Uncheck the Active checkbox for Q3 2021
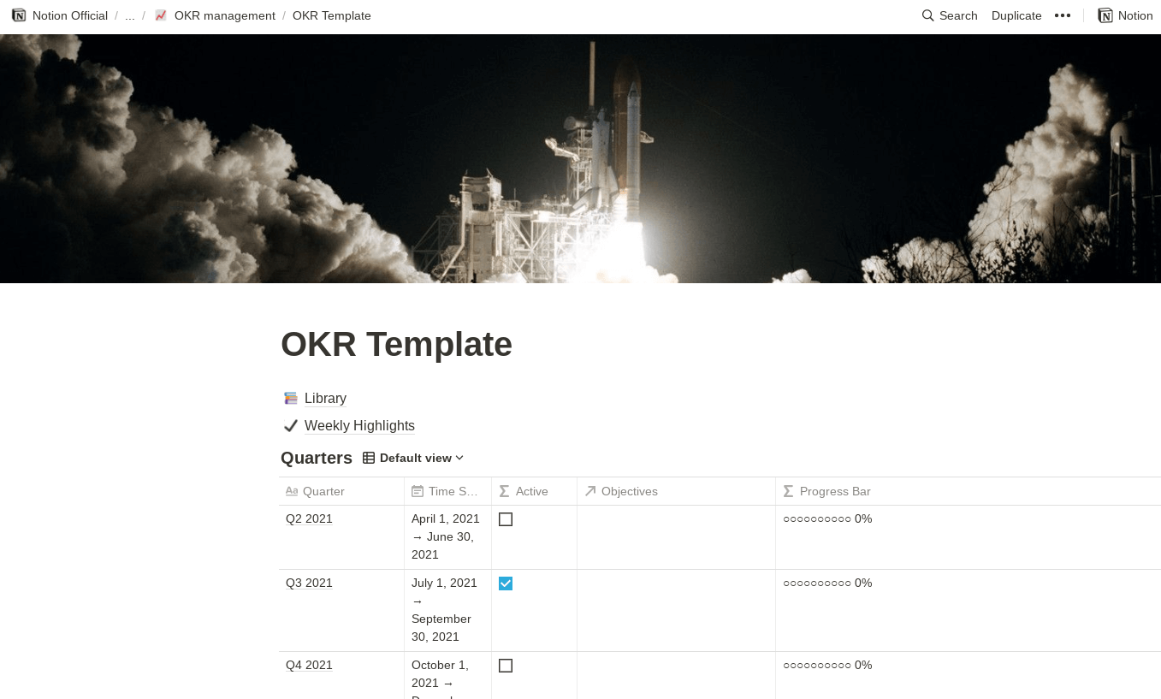 [x=506, y=583]
